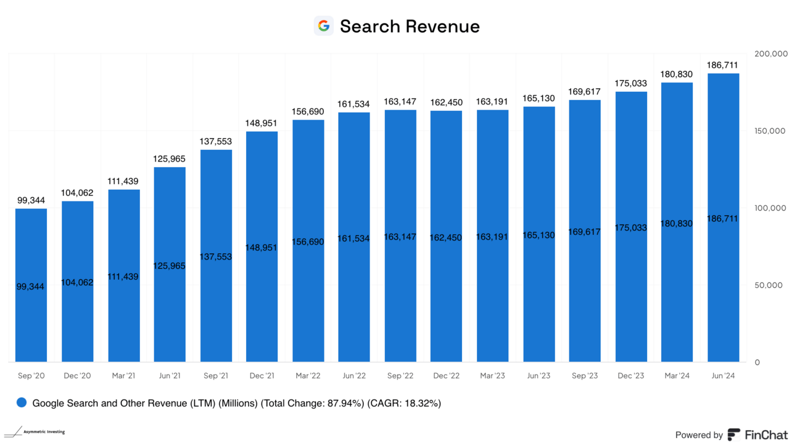Choose the Mar '22 revenue bar
The height and width of the screenshot is (448, 797).
(308, 241)
